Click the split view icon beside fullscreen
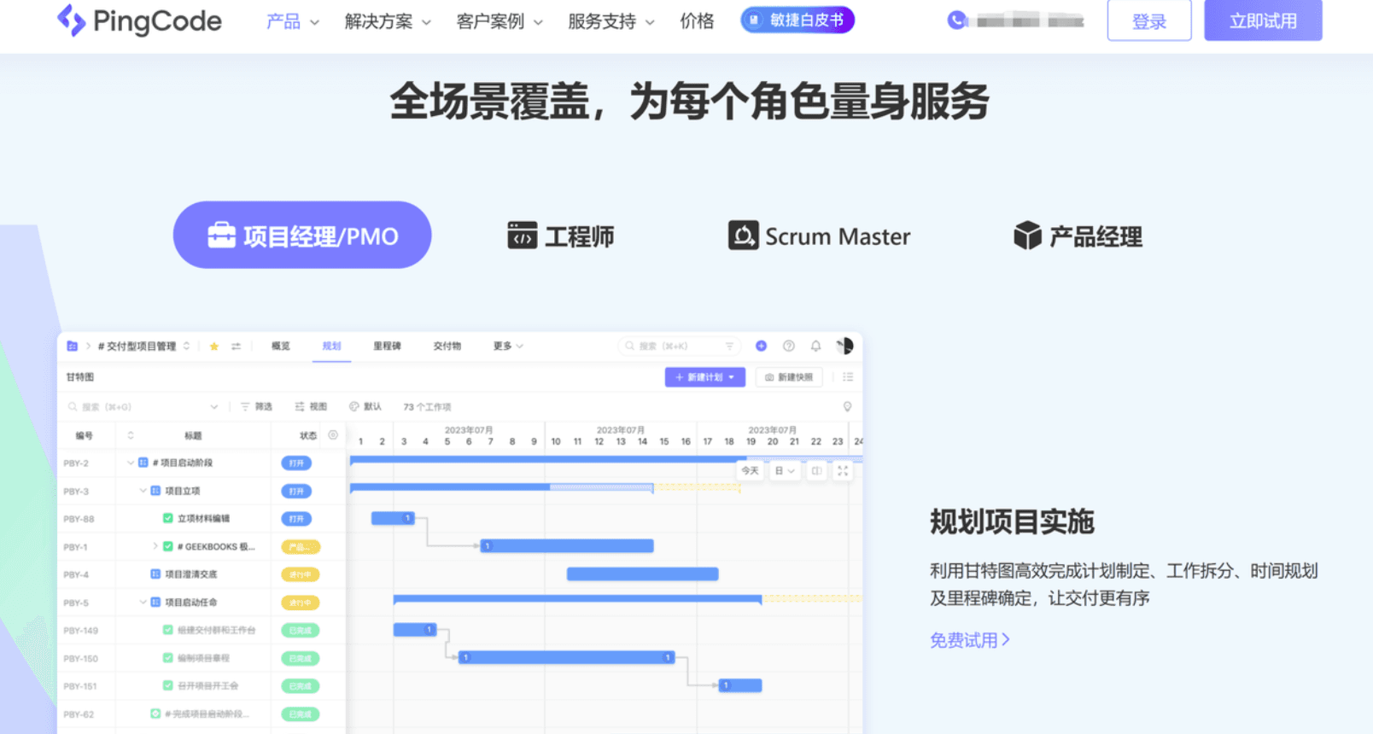The height and width of the screenshot is (734, 1373). pos(817,471)
